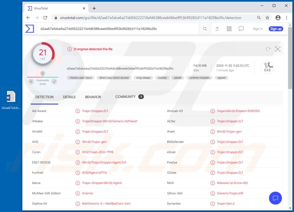294x212 pixels.
Task: Reload the page with the refresh icon
Action: pyautogui.click(x=45, y=17)
